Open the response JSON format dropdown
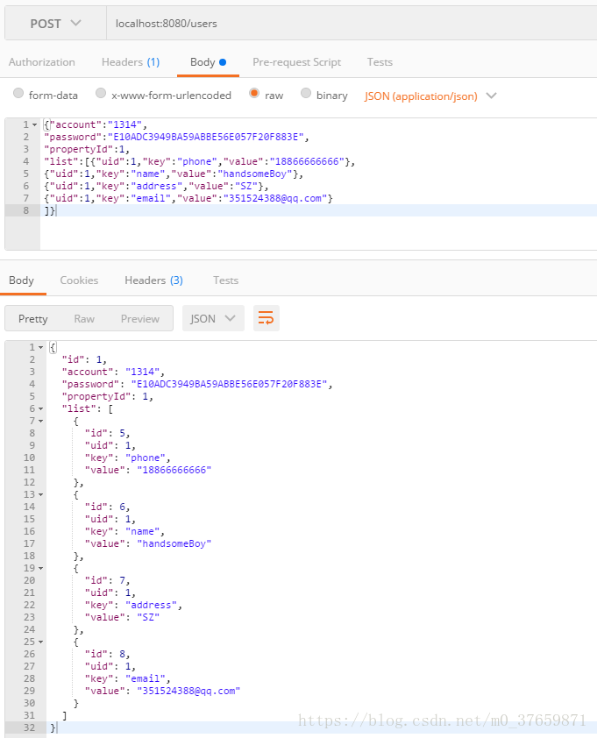The image size is (597, 738). (213, 319)
